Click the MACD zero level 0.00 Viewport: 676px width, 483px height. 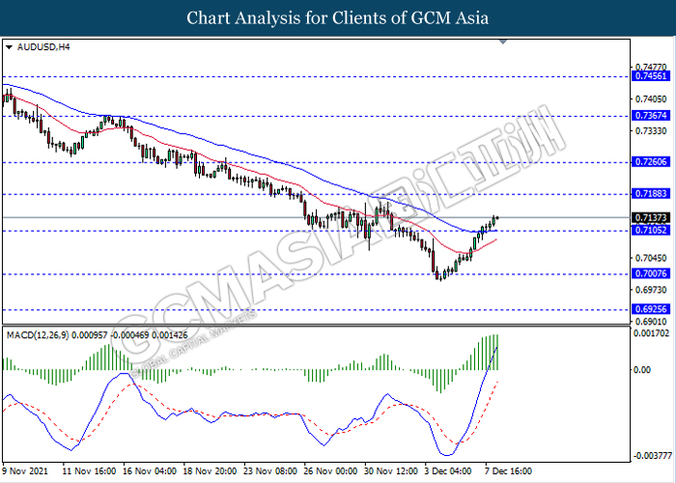pos(642,370)
